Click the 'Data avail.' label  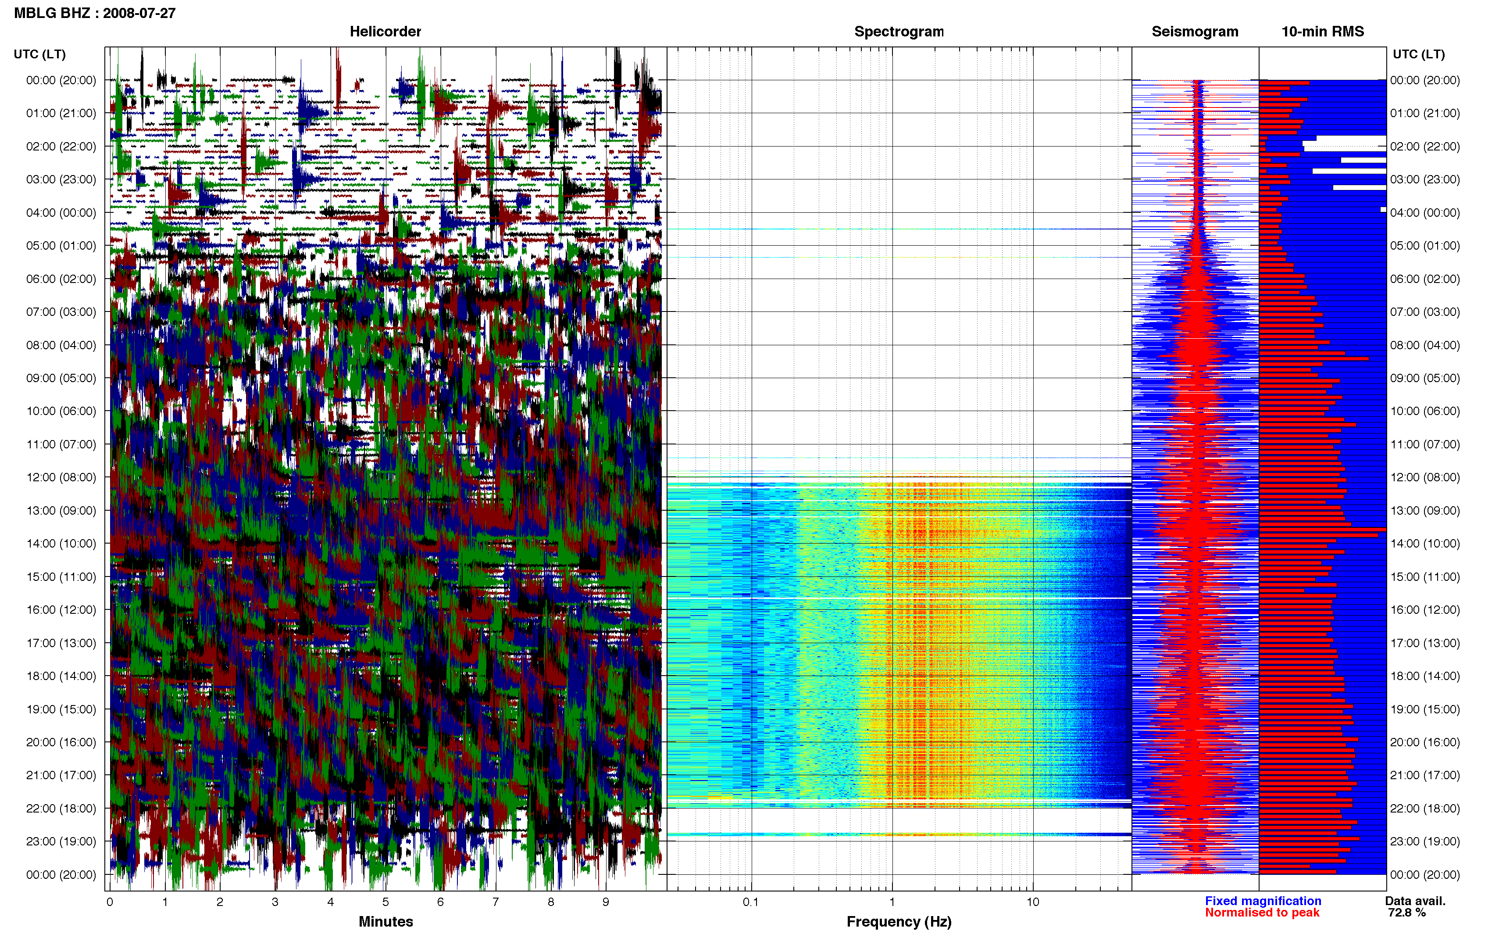point(1415,901)
